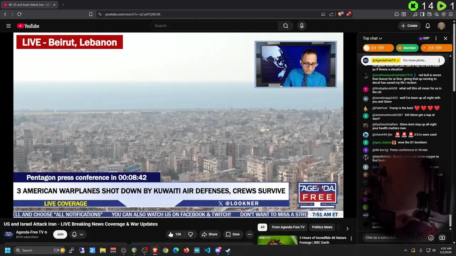
Task: Focus the YouTube search box
Action: pos(214,26)
